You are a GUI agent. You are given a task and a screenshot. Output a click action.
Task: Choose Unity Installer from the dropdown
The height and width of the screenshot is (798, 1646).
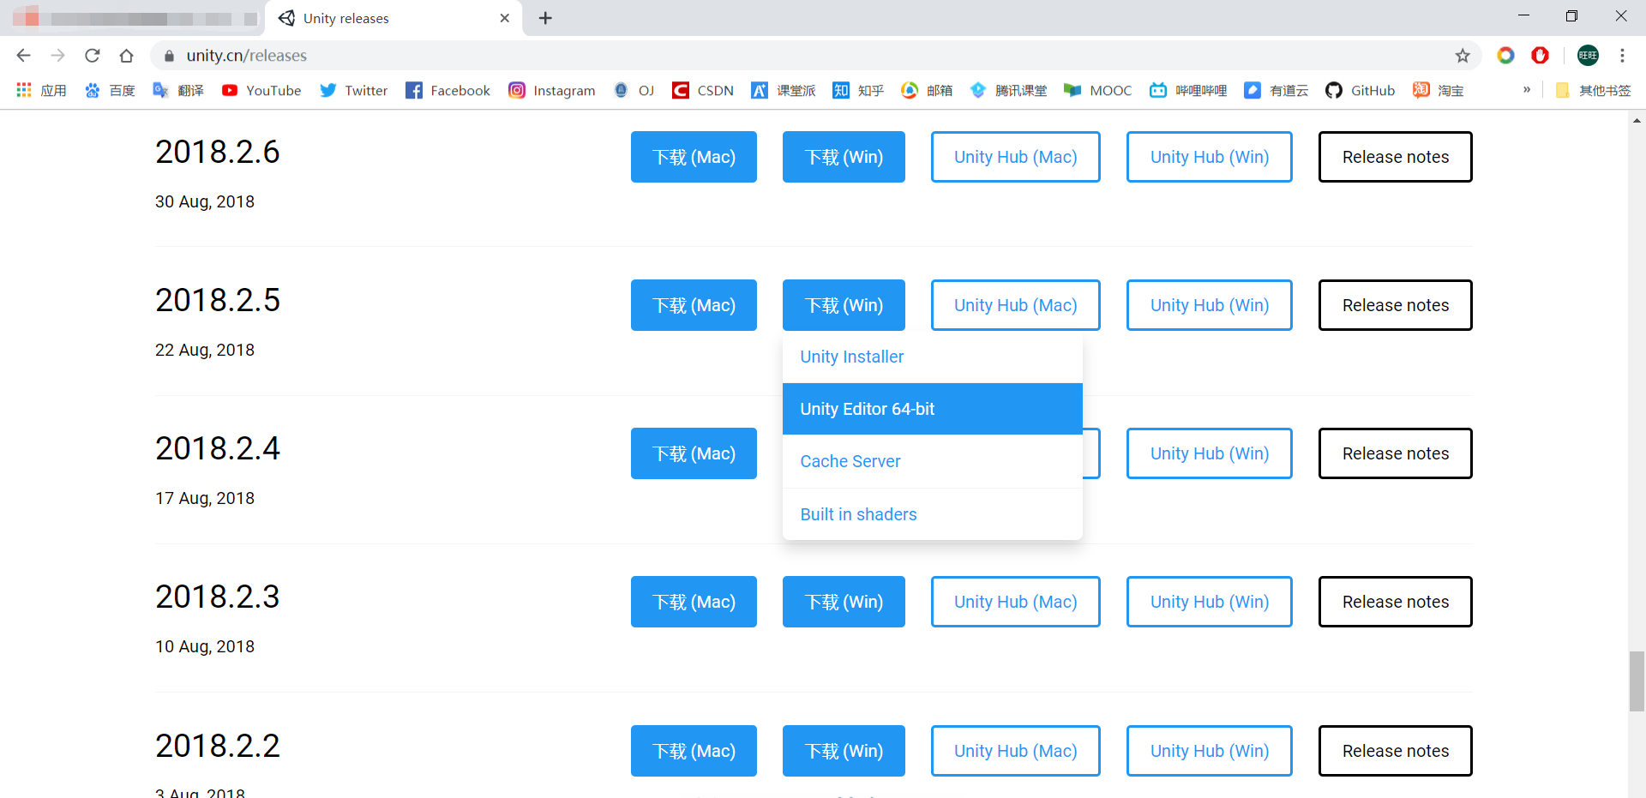933,357
